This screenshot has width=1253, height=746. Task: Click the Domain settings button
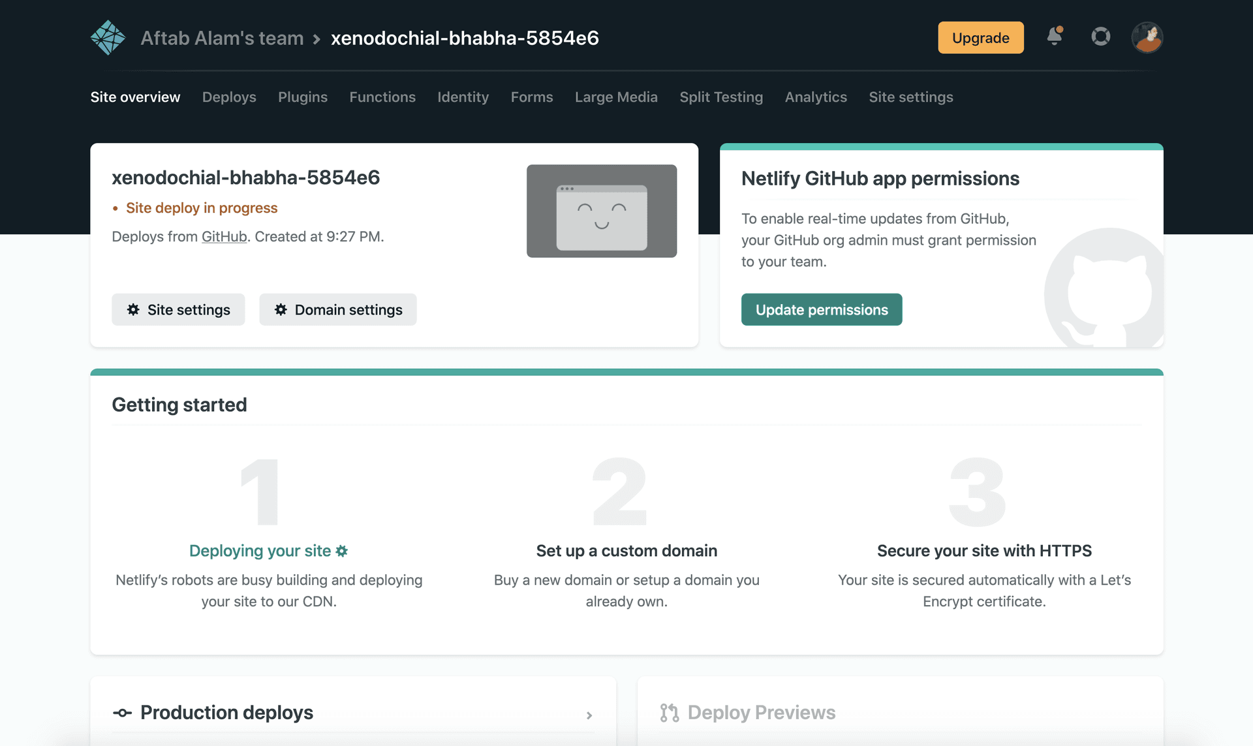338,309
